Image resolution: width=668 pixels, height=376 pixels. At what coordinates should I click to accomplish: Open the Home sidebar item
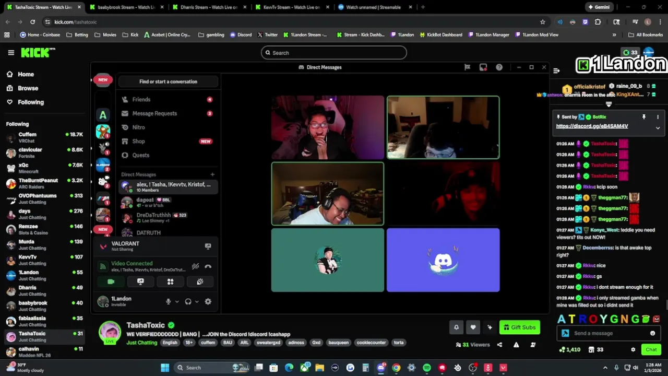(20, 74)
